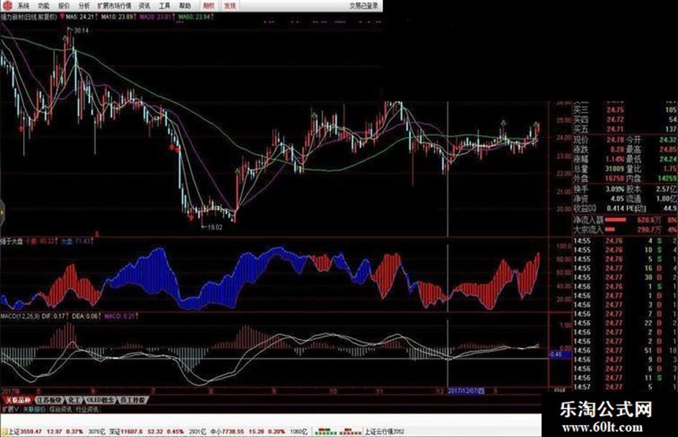Viewport: 678px width, 437px height.
Task: Switch to 综合资讯 sub-tab
Action: (60, 409)
